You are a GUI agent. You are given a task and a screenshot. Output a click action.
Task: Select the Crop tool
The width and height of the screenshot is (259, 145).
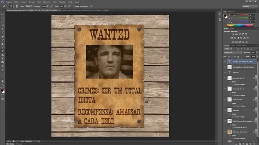click(2, 29)
